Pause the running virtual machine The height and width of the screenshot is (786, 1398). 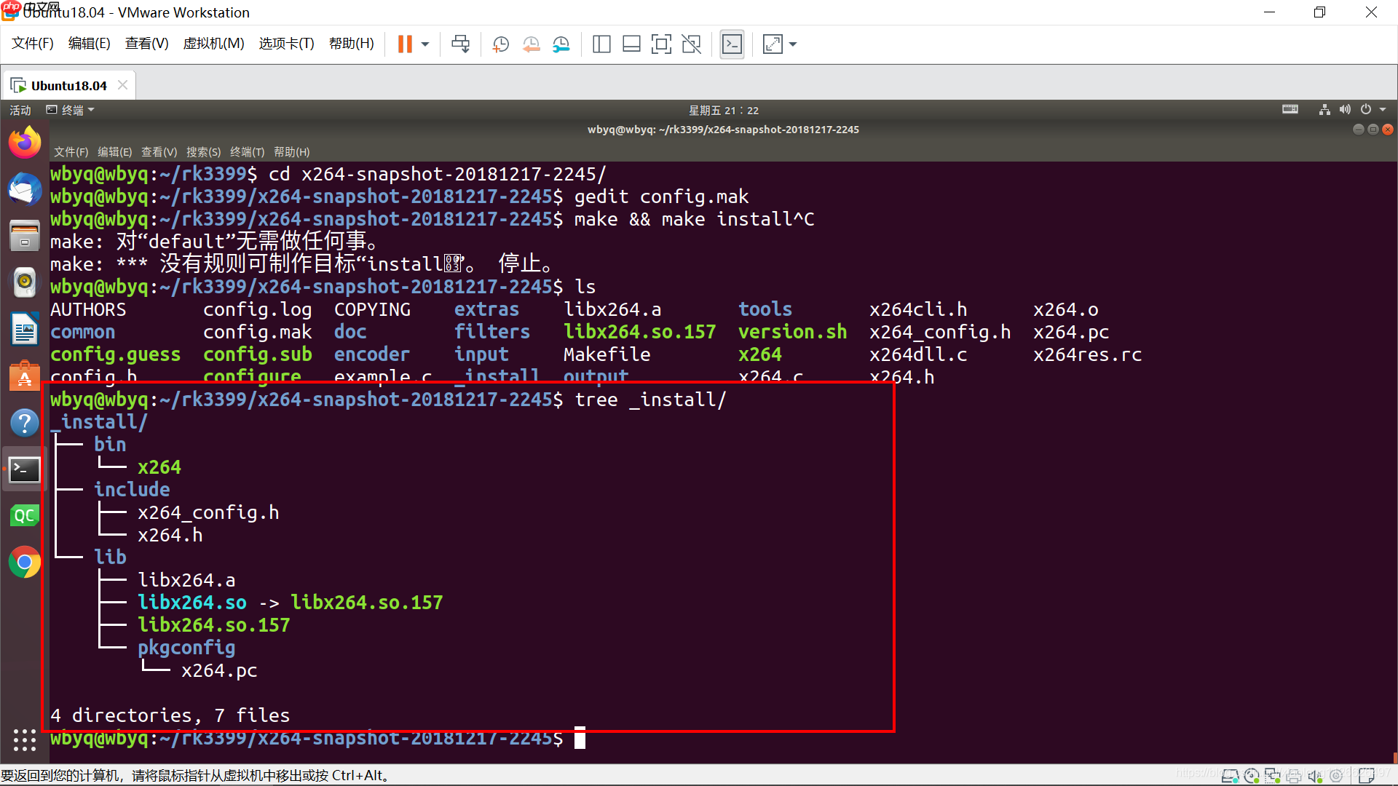pos(404,44)
